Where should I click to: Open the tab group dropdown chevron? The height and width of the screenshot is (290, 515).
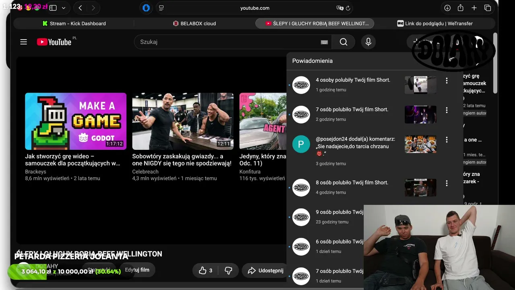pos(64,8)
